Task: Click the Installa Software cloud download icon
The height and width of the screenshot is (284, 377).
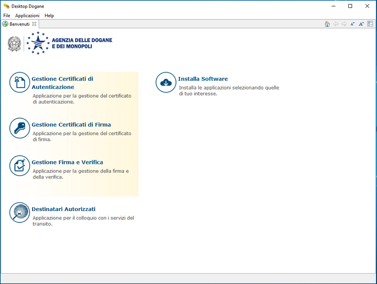Action: point(166,83)
